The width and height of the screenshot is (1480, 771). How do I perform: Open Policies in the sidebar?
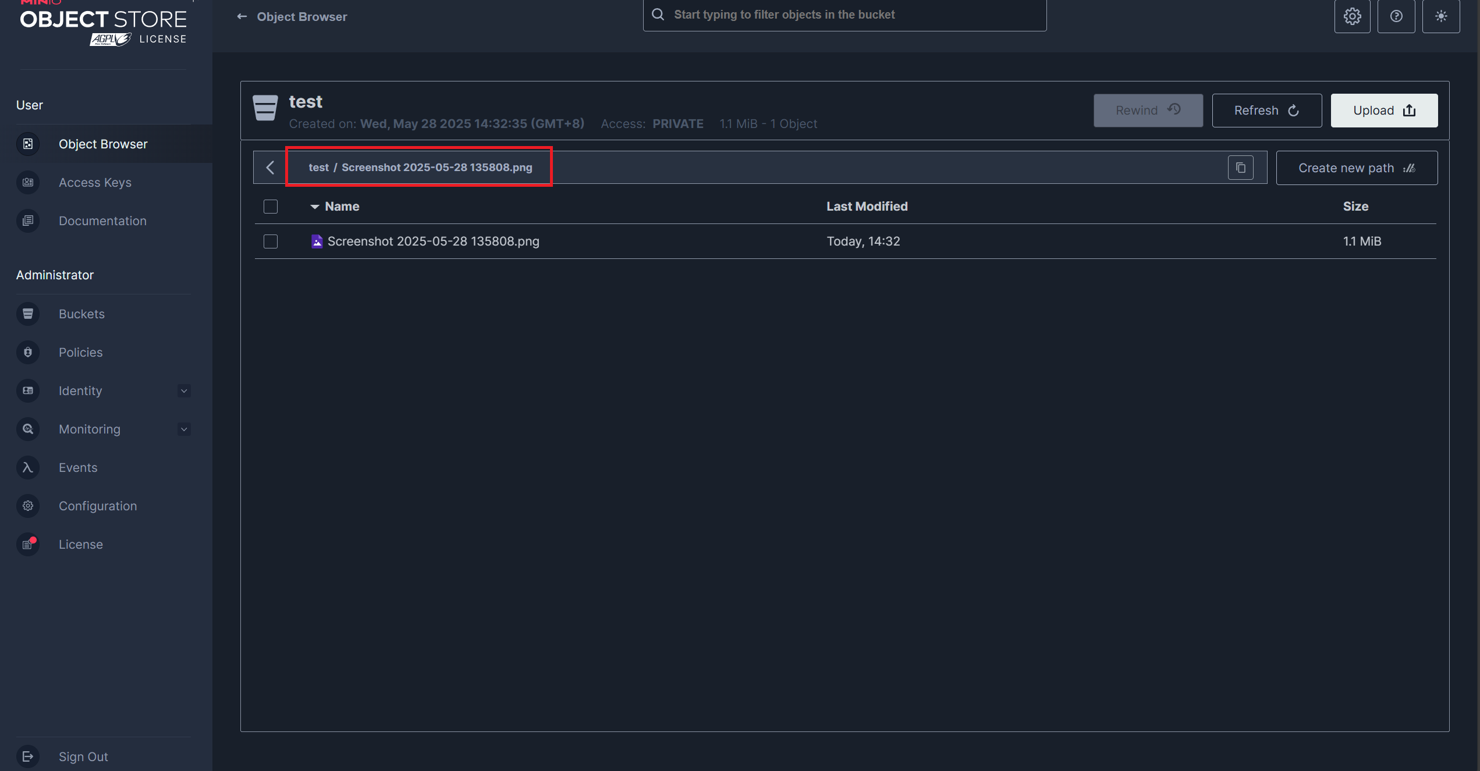click(80, 352)
